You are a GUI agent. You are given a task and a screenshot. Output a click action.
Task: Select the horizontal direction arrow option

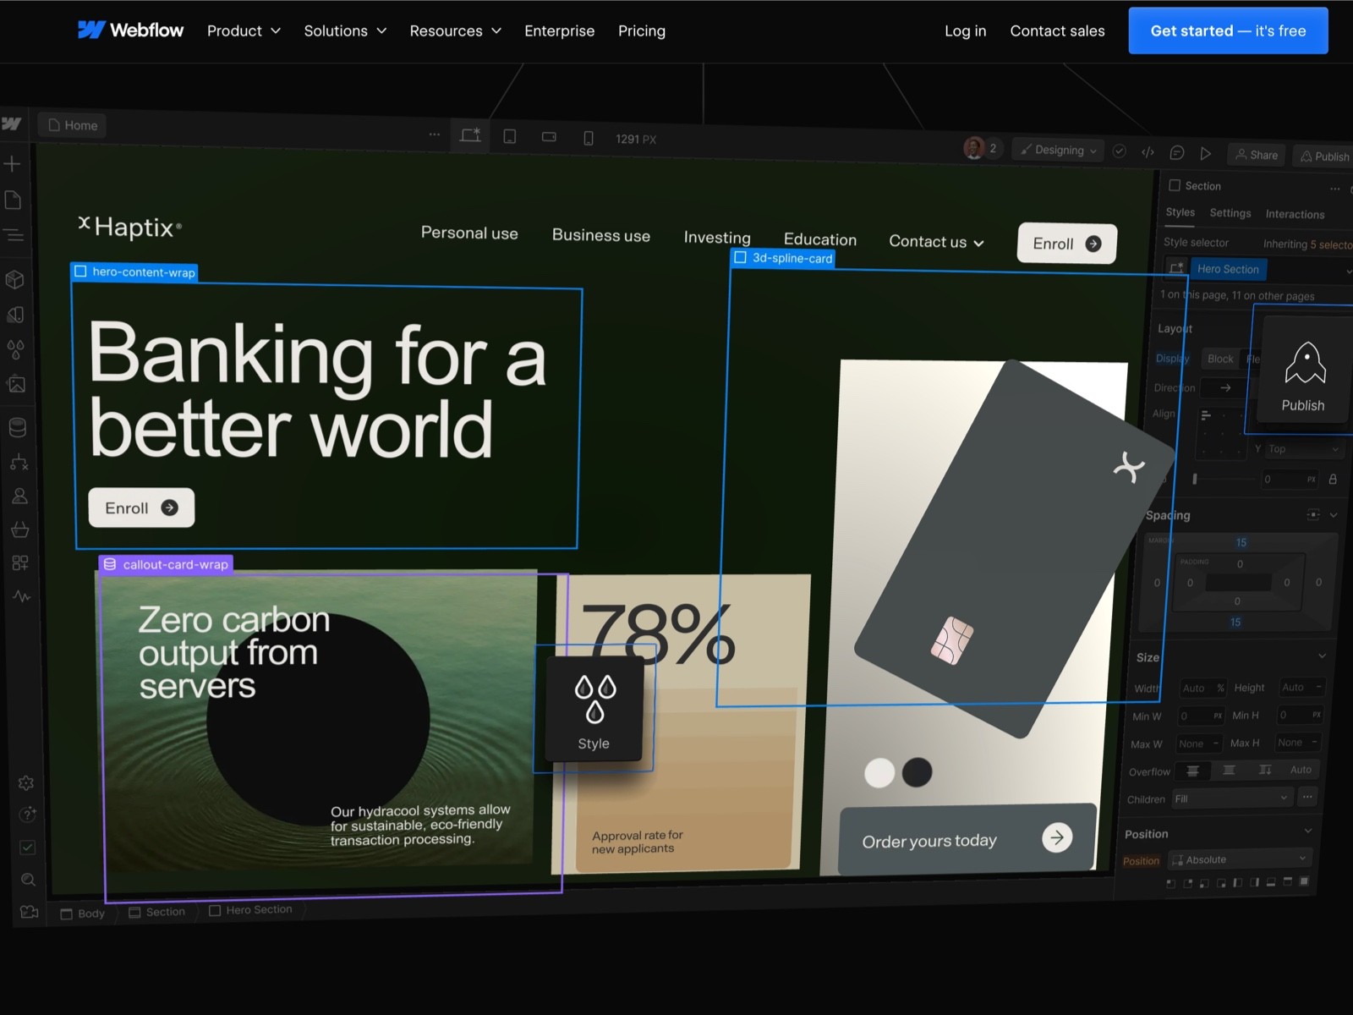[x=1225, y=387]
